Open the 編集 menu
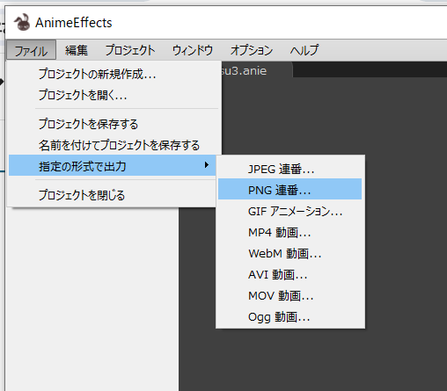Screen dimensions: 447x391 pyautogui.click(x=77, y=50)
